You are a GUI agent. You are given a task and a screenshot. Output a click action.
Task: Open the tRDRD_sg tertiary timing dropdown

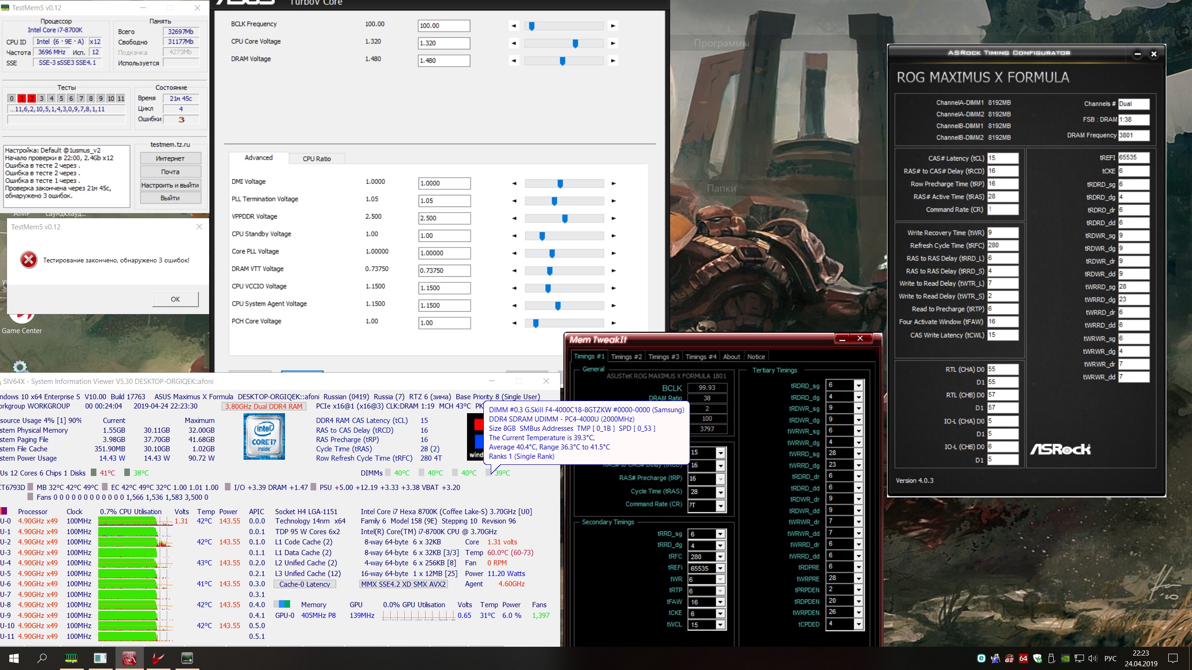(x=858, y=385)
